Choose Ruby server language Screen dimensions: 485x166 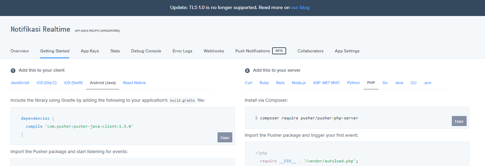264,83
